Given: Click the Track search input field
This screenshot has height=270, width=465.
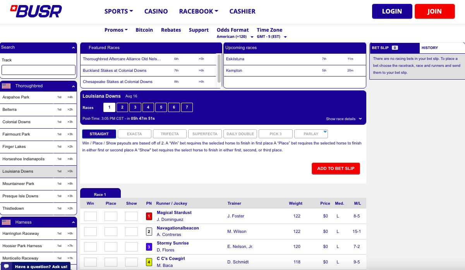Looking at the screenshot, I should click(38, 70).
